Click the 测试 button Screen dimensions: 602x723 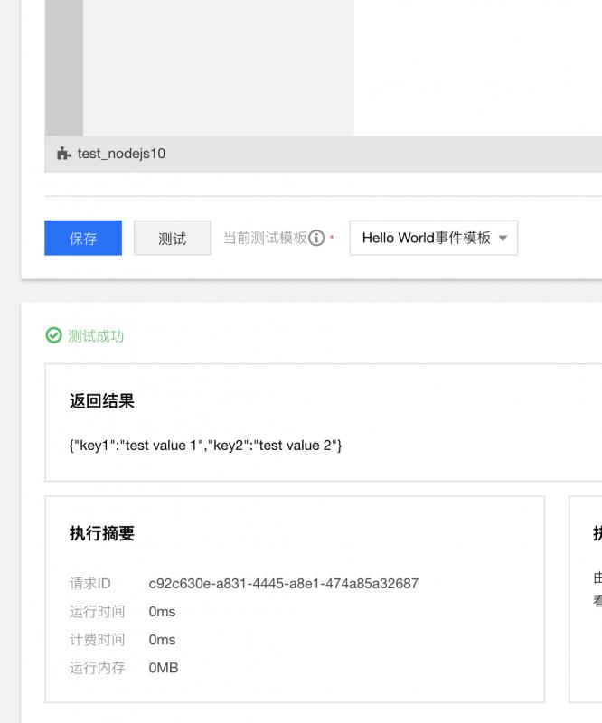coord(172,238)
